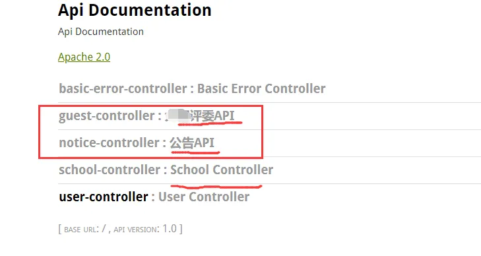Screen dimensions: 481x256
Task: Click the 'School Controller' description text
Action: 222,170
